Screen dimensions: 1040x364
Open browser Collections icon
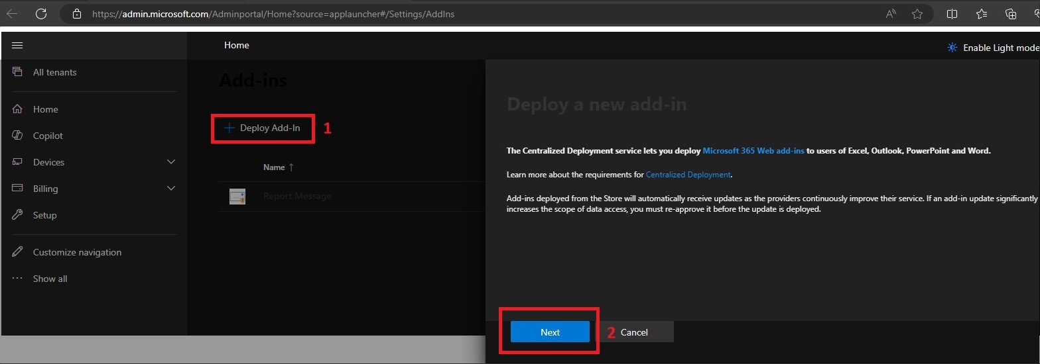(x=1011, y=13)
